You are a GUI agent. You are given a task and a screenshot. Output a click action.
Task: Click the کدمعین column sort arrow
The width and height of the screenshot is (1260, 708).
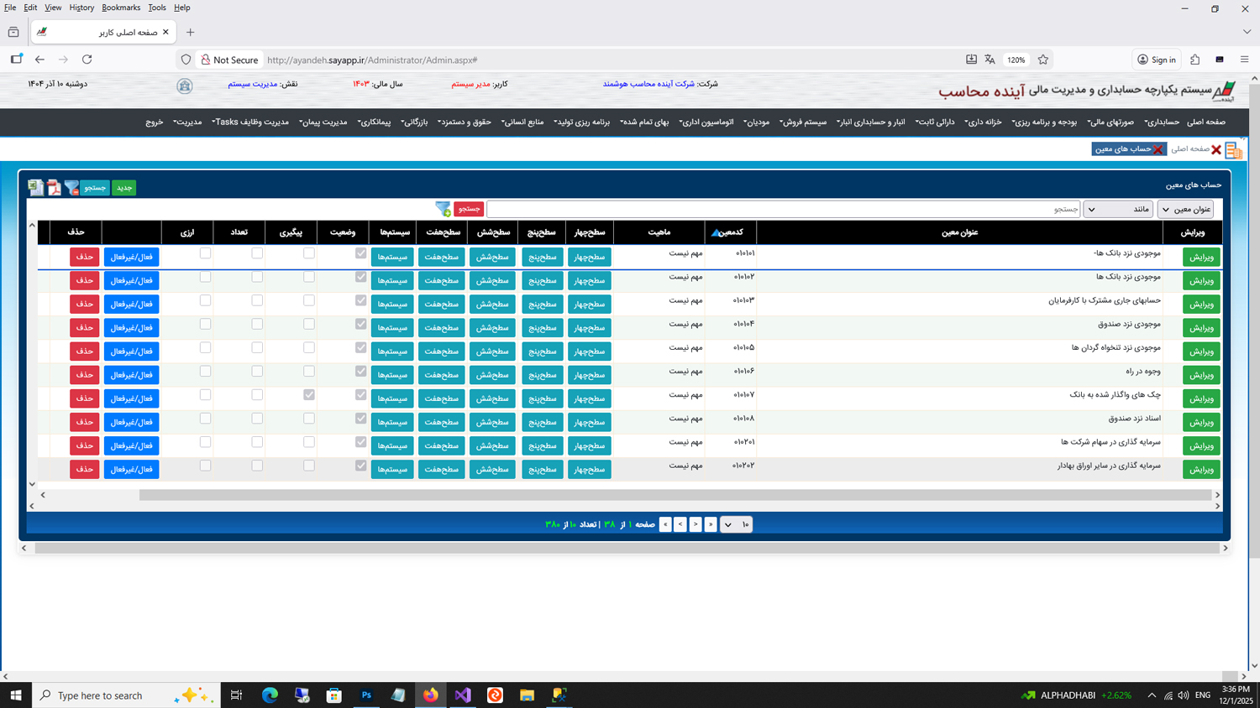coord(716,233)
